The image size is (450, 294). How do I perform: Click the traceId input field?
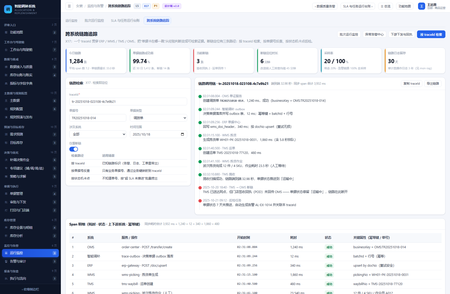coord(128,101)
